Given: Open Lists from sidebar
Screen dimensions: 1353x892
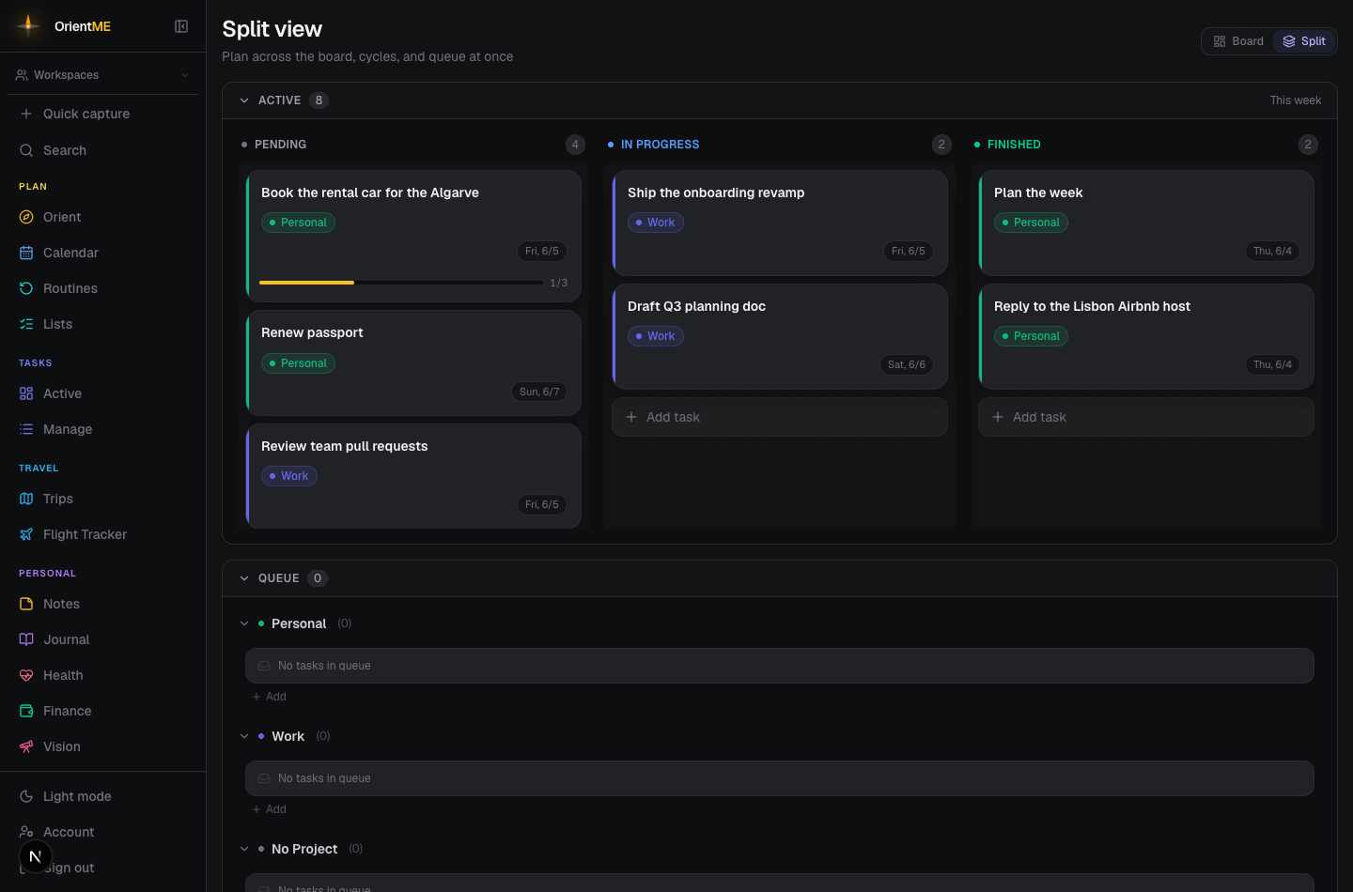Looking at the screenshot, I should pos(103,324).
